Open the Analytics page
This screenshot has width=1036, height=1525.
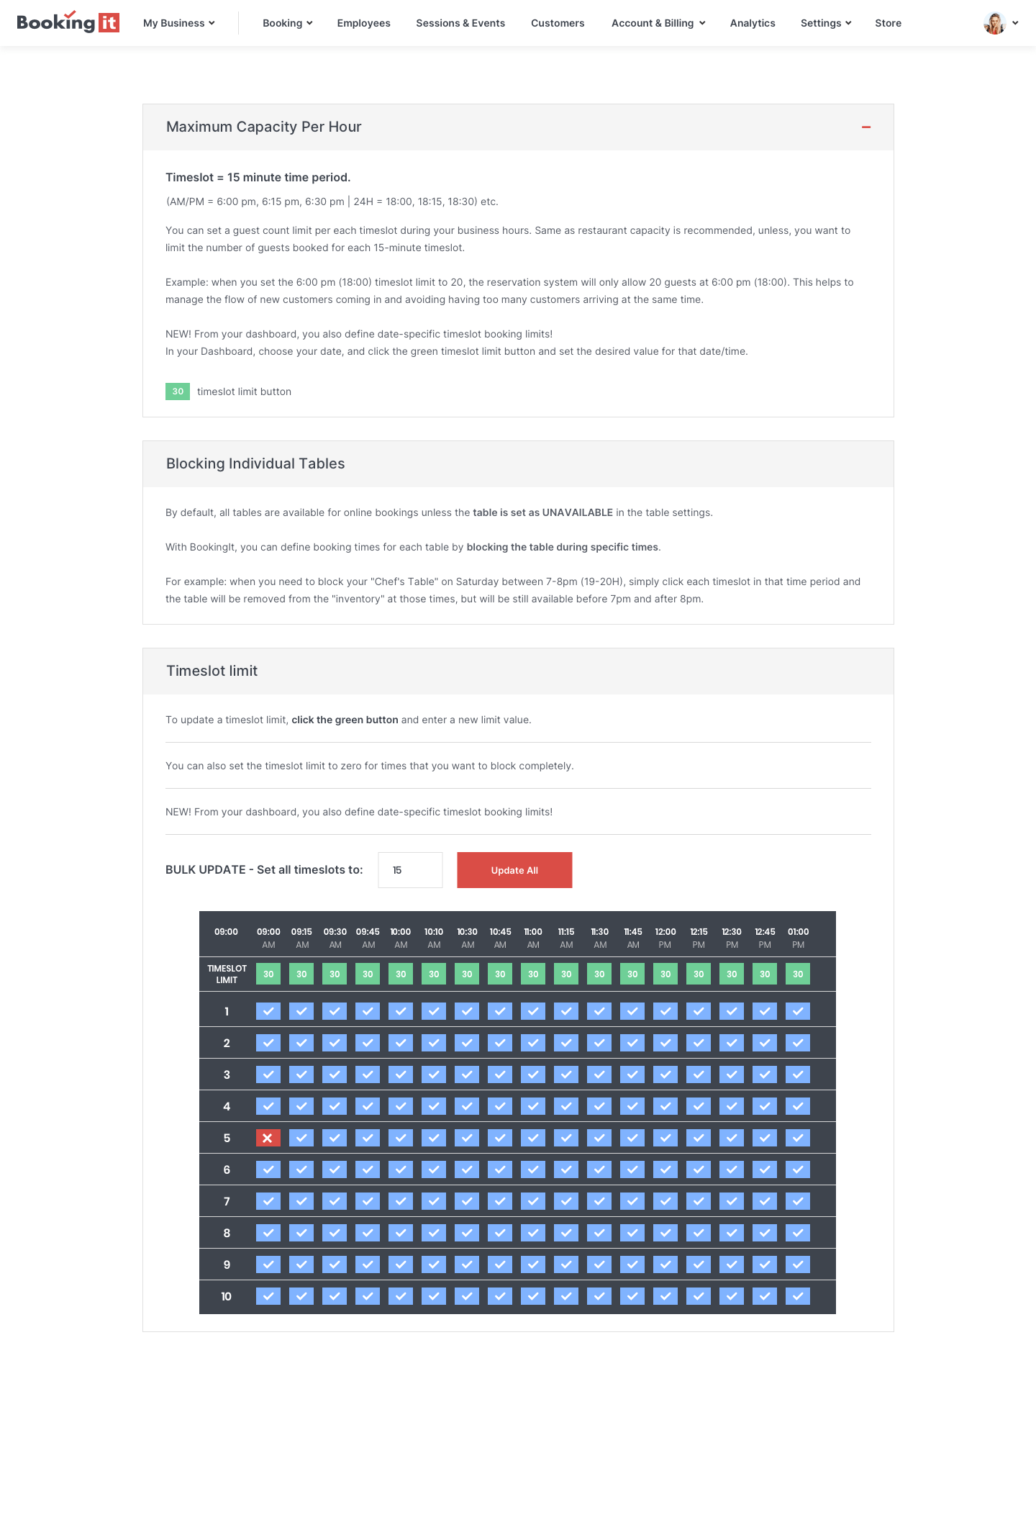pos(753,23)
